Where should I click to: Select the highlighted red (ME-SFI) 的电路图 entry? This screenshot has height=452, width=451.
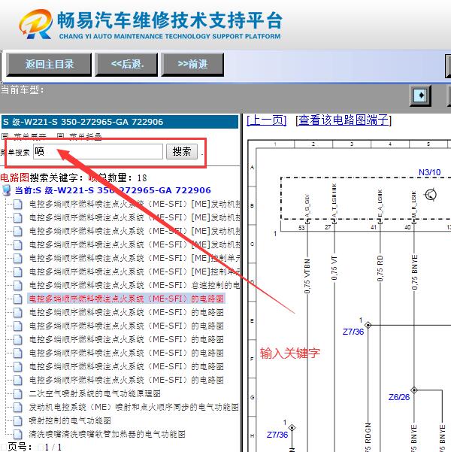tap(126, 299)
